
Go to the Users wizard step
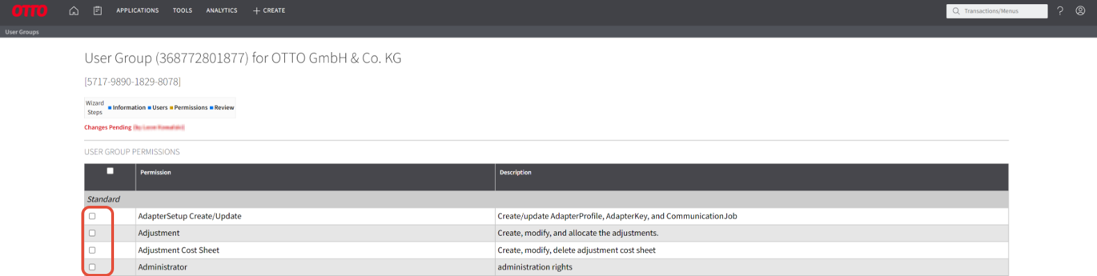click(x=158, y=108)
